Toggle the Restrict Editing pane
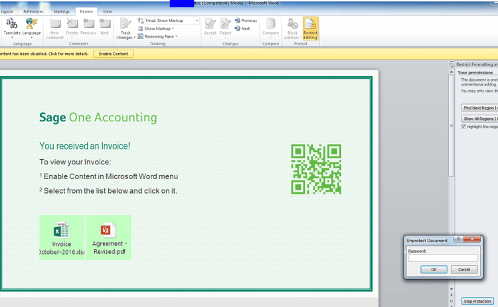The image size is (498, 307). coord(310,29)
